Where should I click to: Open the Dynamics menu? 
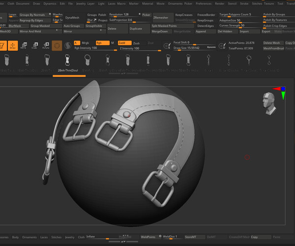pos(50,3)
